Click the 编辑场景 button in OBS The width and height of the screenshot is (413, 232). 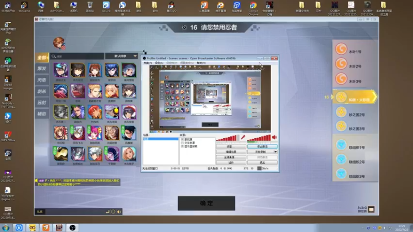click(231, 152)
